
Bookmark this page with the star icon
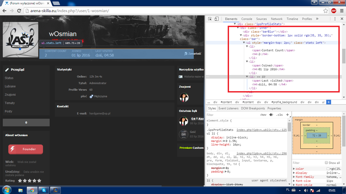326,11
